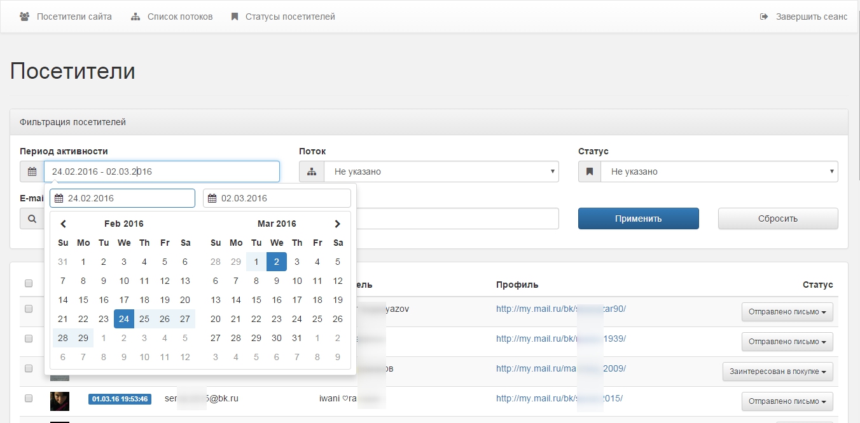Toggle the select-all checkbox in table header
This screenshot has height=423, width=860.
tap(29, 284)
